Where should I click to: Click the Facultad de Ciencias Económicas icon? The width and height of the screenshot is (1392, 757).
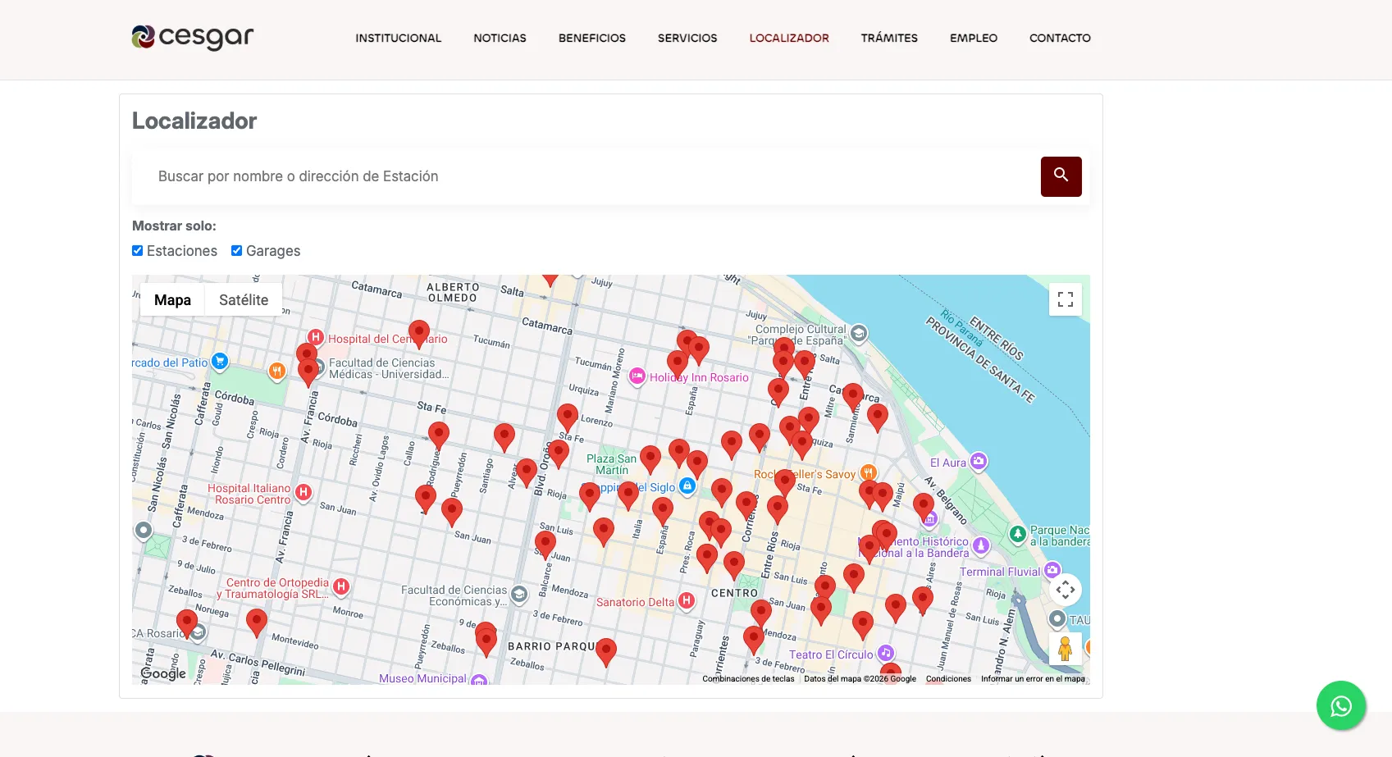point(519,594)
